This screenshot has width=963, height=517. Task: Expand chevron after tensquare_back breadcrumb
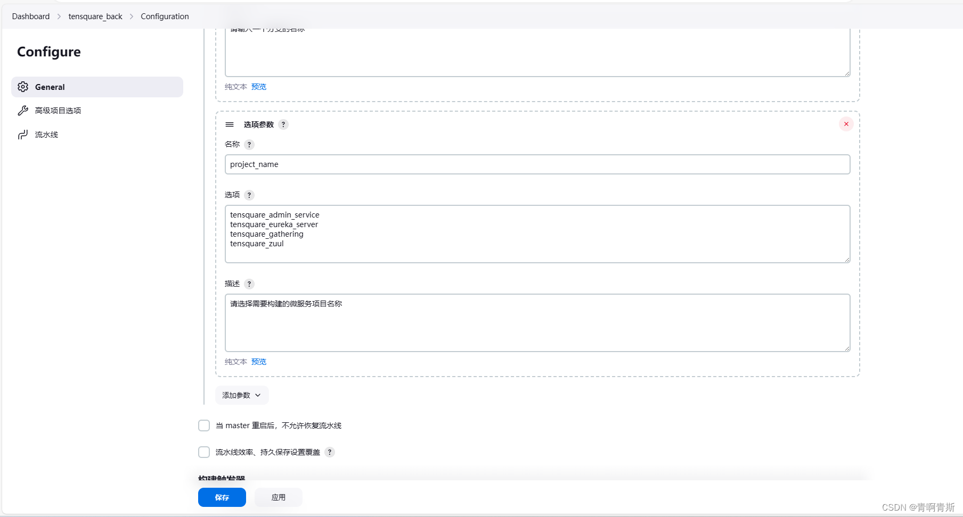(132, 16)
